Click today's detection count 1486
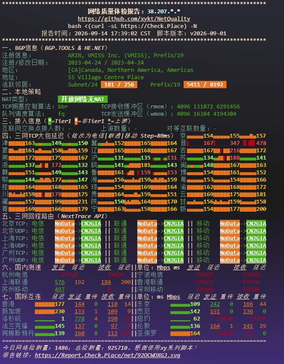The width and height of the screenshot is (284, 364). [61, 348]
